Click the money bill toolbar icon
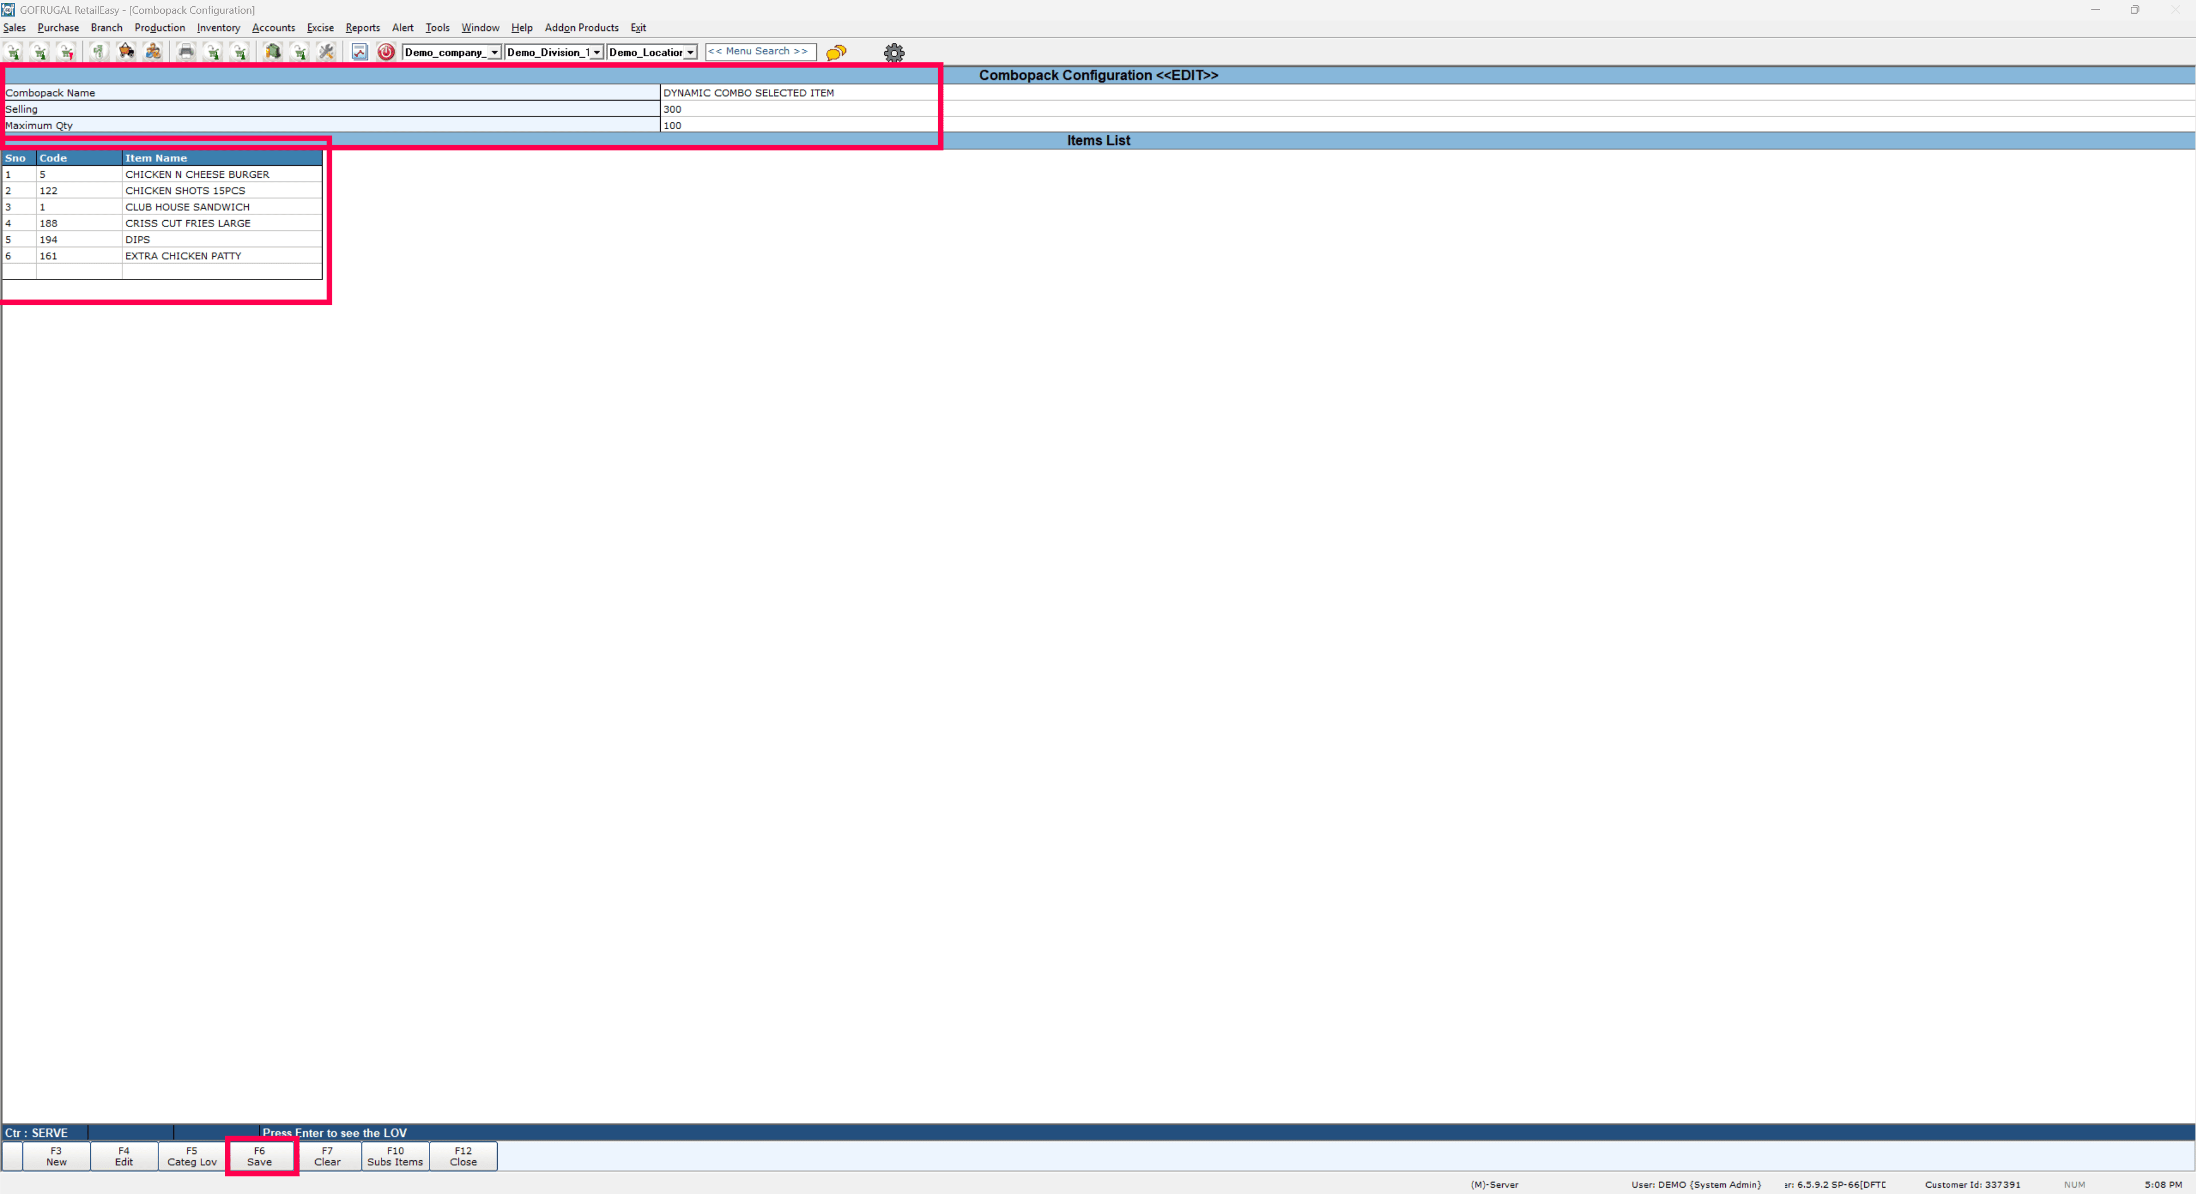Image resolution: width=2196 pixels, height=1194 pixels. (x=99, y=52)
